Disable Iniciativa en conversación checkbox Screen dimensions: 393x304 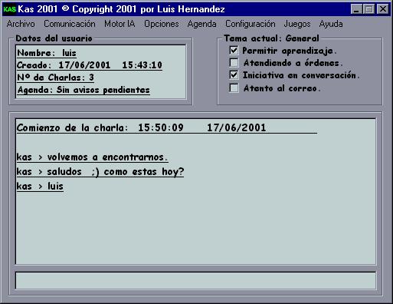pos(234,75)
